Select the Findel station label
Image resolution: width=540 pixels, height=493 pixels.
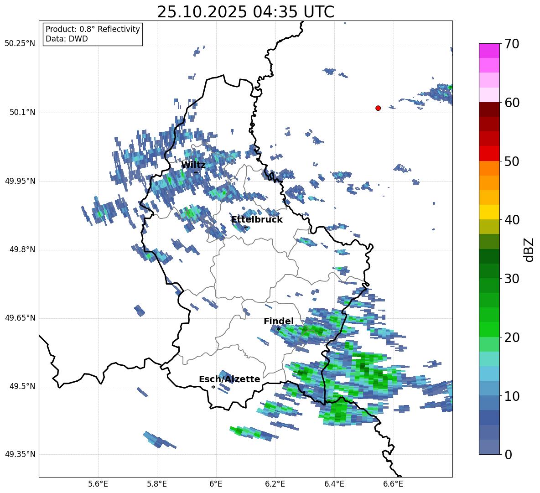click(279, 321)
